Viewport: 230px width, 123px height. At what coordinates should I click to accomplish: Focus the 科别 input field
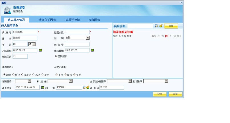pyautogui.click(x=69, y=87)
